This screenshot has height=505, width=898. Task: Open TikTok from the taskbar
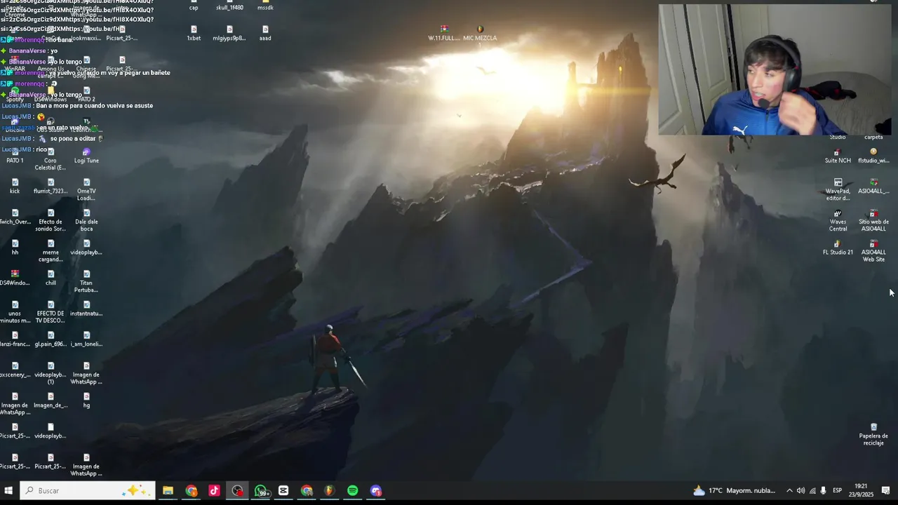tap(214, 490)
